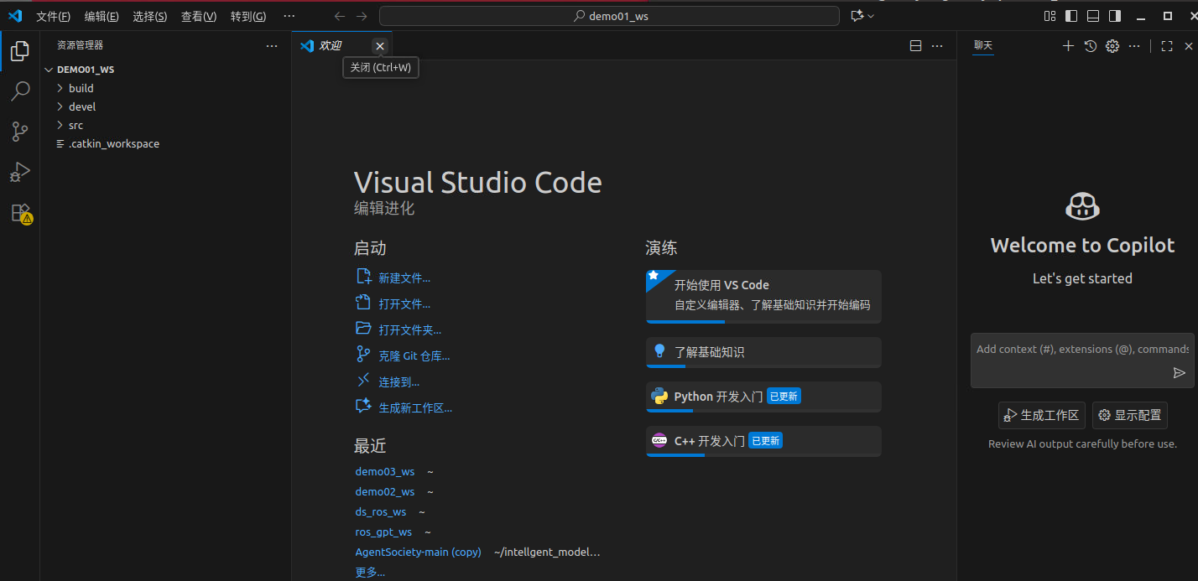Open the Run and Debug view

click(20, 172)
